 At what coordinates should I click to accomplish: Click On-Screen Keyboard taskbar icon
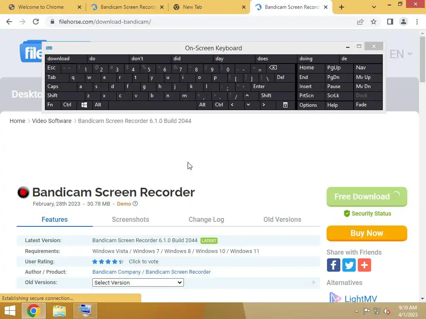pyautogui.click(x=85, y=311)
